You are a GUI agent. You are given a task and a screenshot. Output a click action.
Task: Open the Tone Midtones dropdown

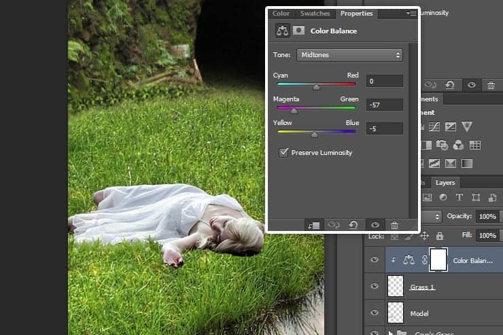[x=349, y=55]
